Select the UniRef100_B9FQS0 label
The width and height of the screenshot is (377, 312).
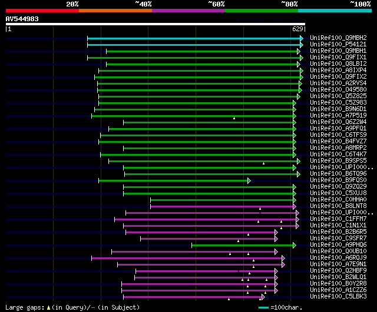338,180
